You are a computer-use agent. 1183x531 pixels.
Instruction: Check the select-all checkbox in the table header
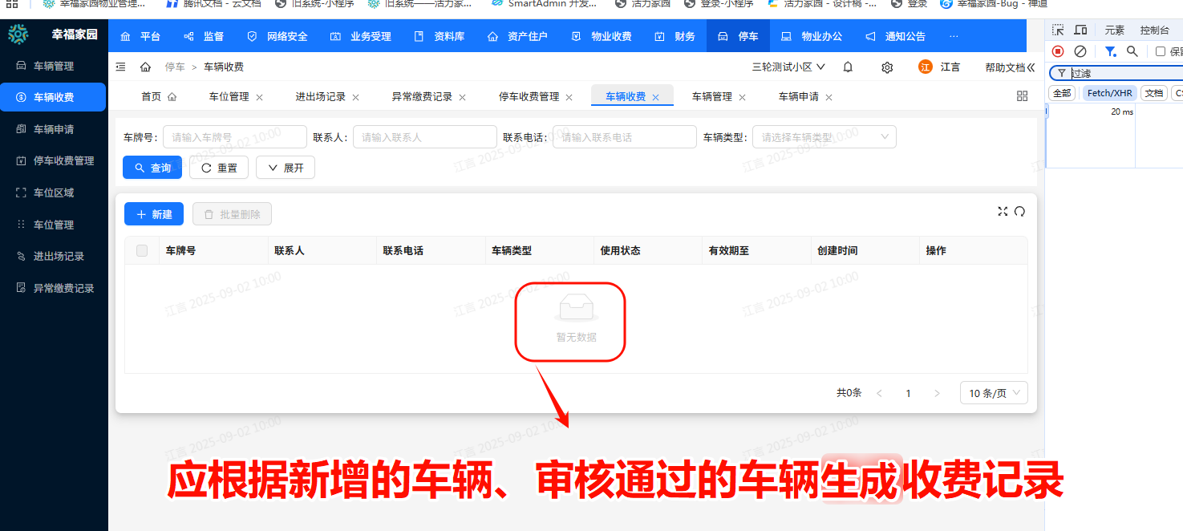point(142,251)
